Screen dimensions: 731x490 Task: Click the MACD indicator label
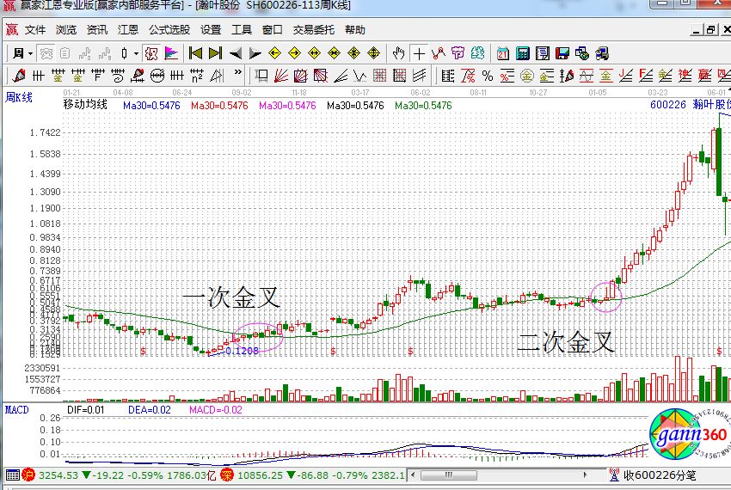point(17,409)
